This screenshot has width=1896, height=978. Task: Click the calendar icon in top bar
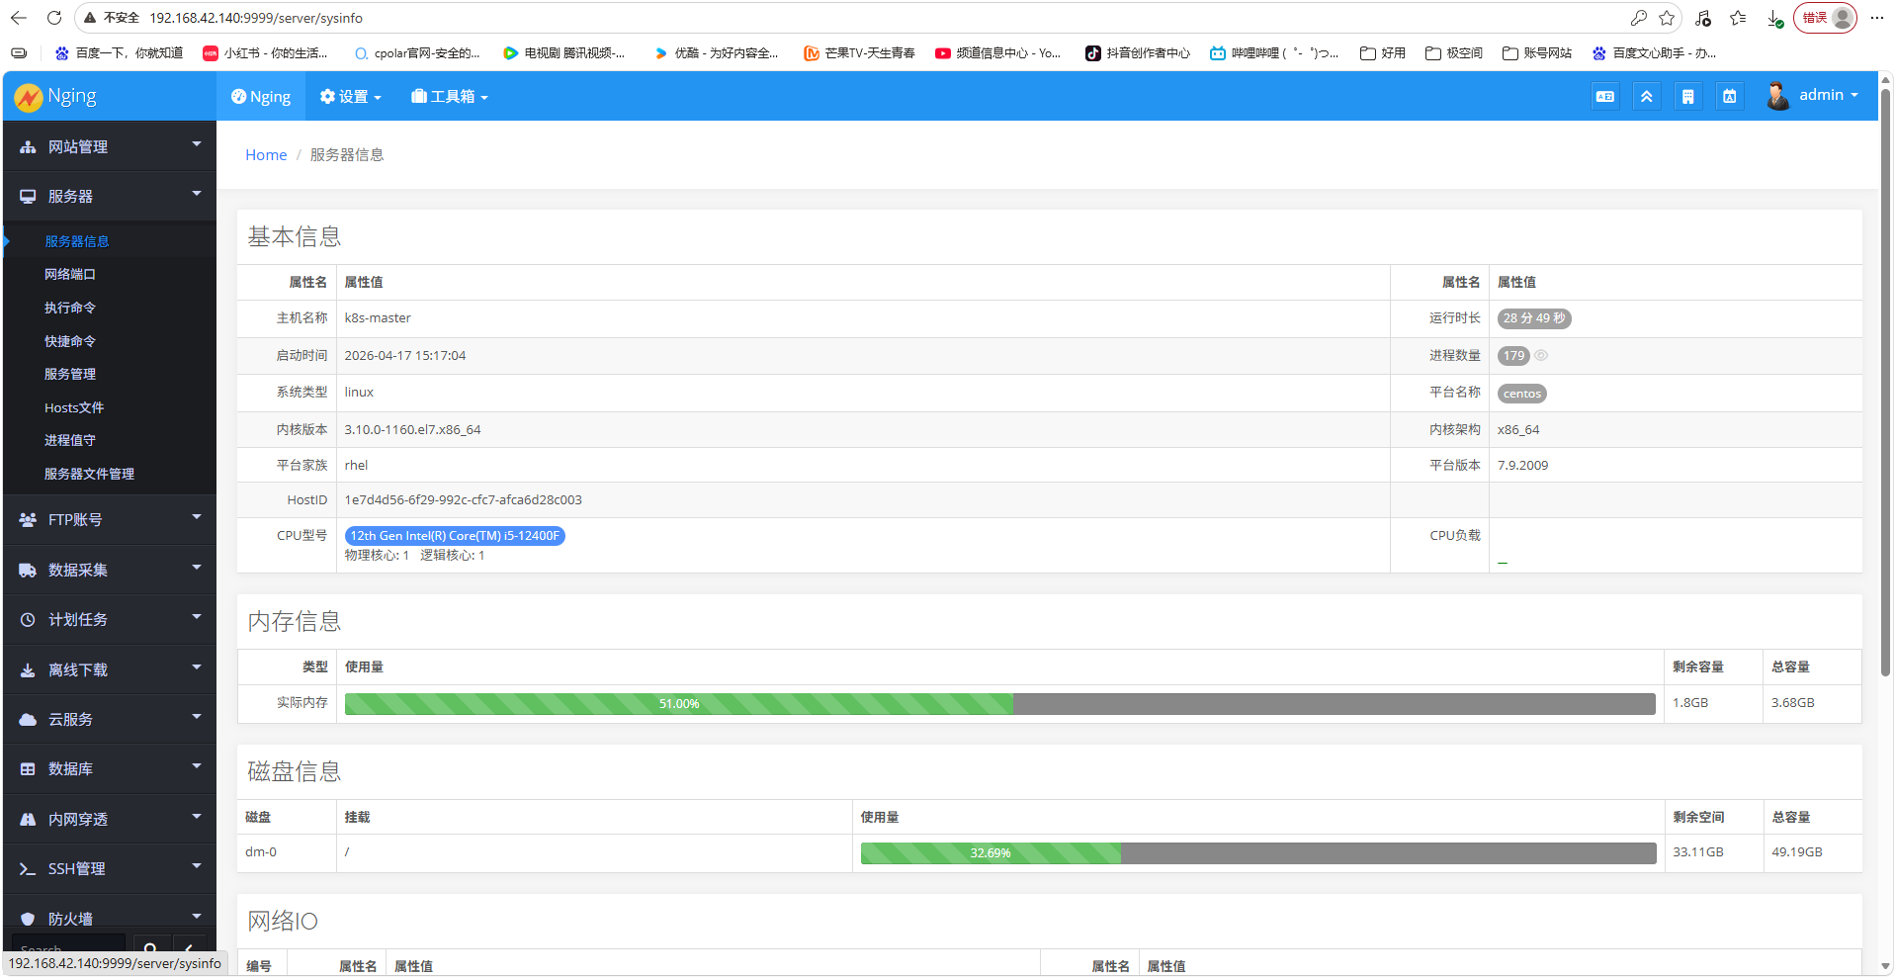coord(1729,97)
